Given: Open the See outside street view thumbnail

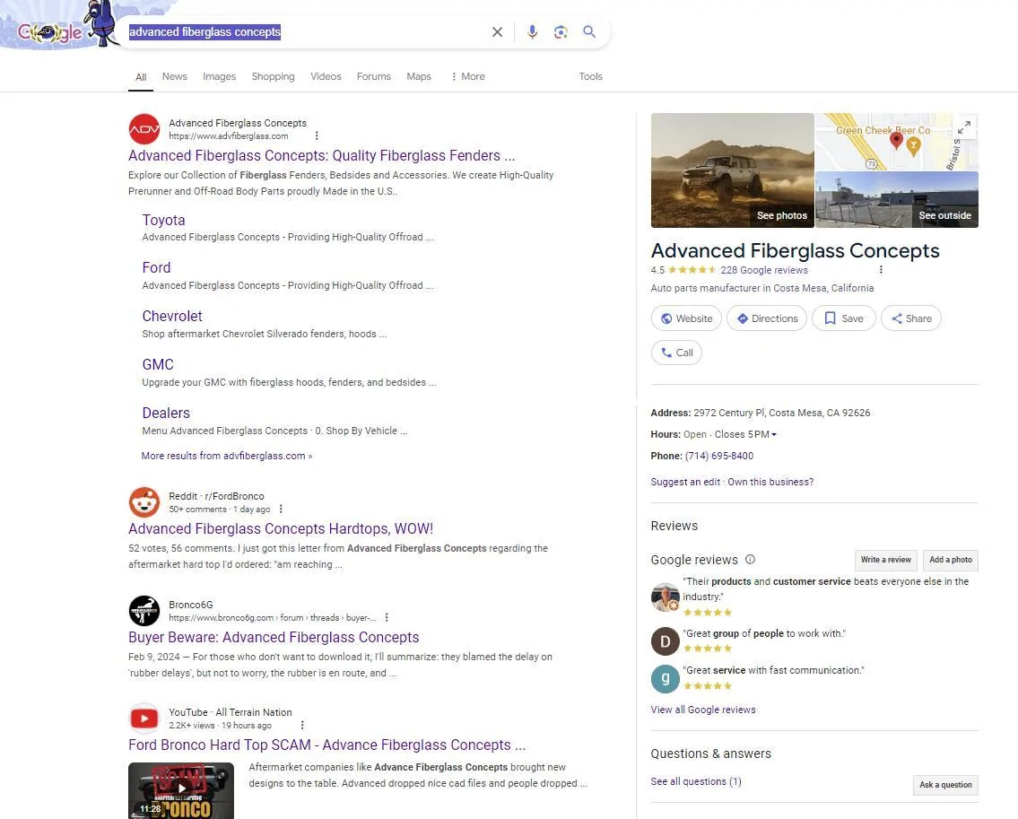Looking at the screenshot, I should pos(897,199).
